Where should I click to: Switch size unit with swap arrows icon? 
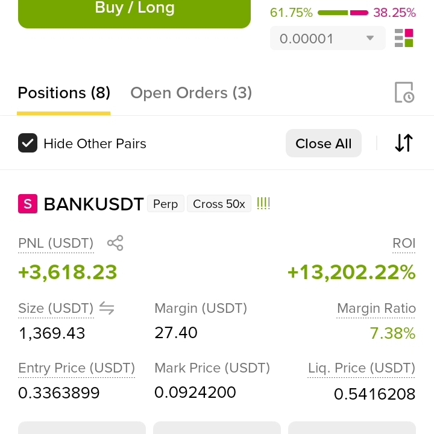point(107,308)
